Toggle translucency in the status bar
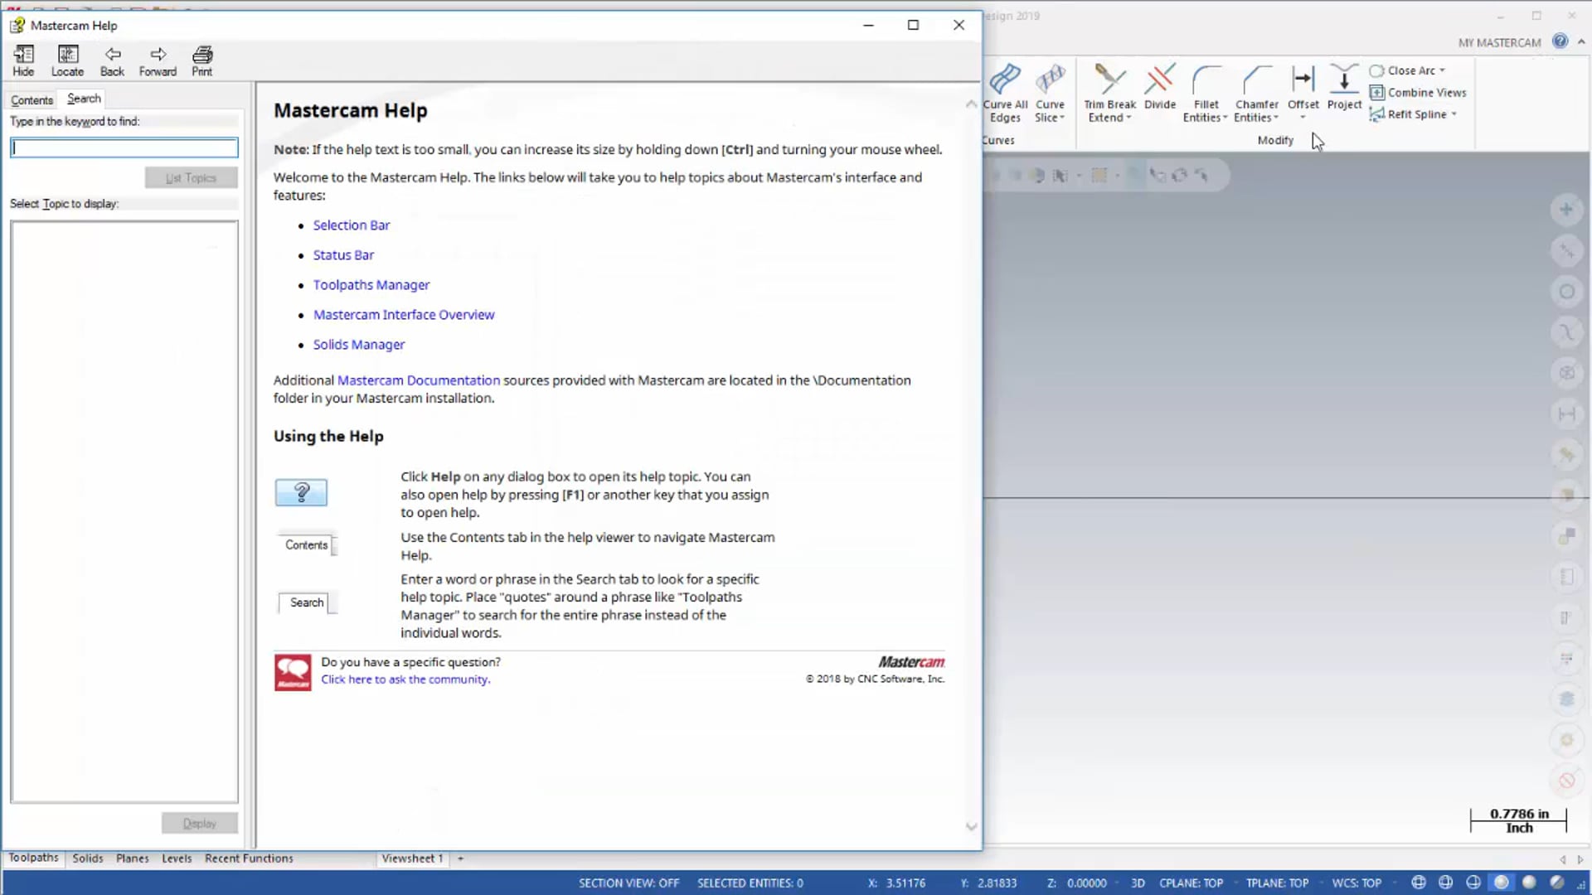This screenshot has width=1592, height=895. (x=1556, y=883)
